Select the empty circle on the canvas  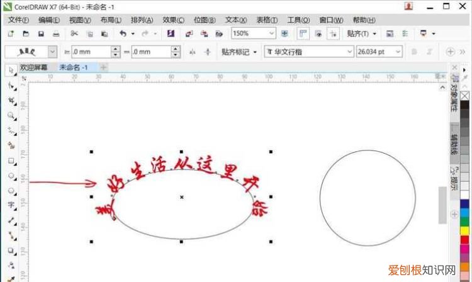(x=368, y=198)
